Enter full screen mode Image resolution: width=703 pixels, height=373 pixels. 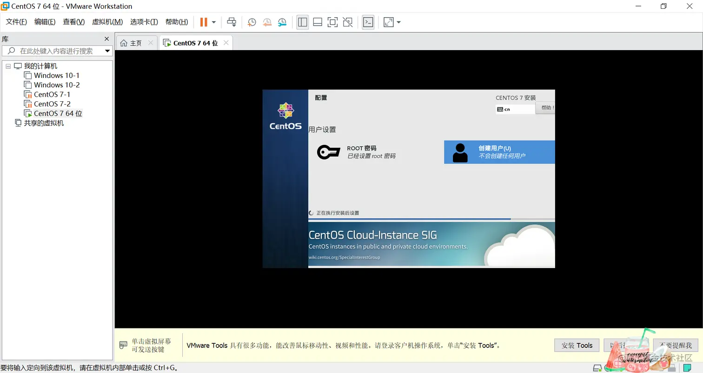[332, 22]
